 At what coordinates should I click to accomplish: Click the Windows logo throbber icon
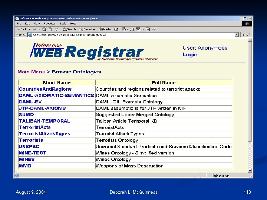pos(247,24)
